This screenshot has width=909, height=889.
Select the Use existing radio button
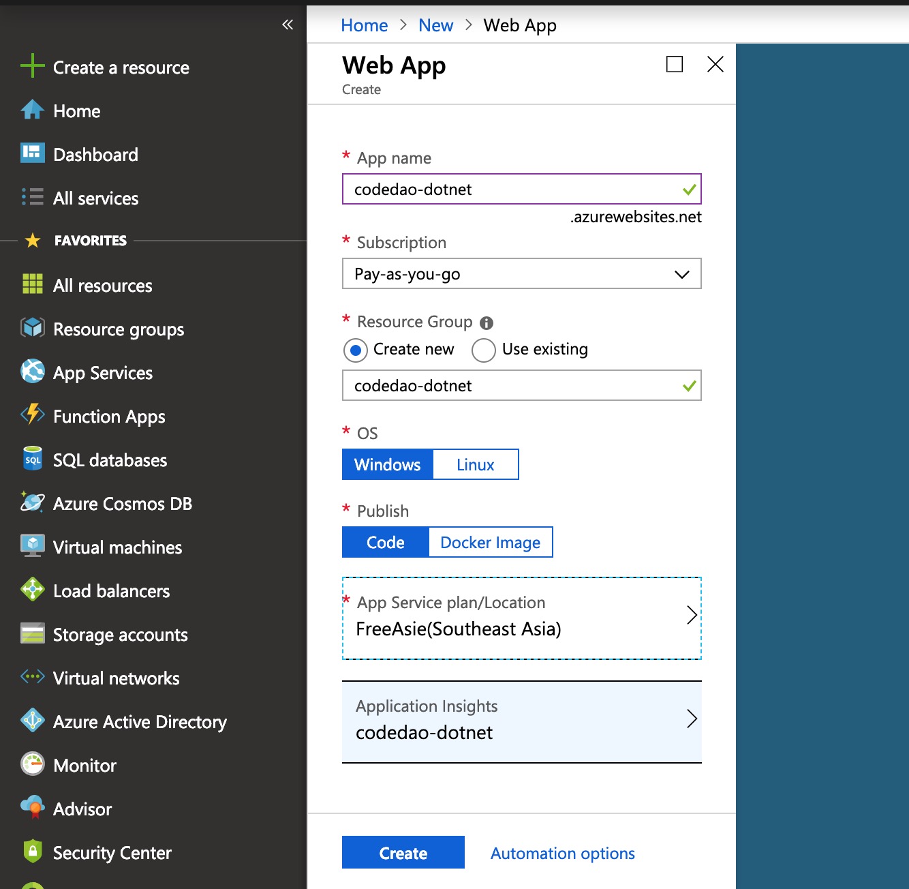[x=483, y=350]
